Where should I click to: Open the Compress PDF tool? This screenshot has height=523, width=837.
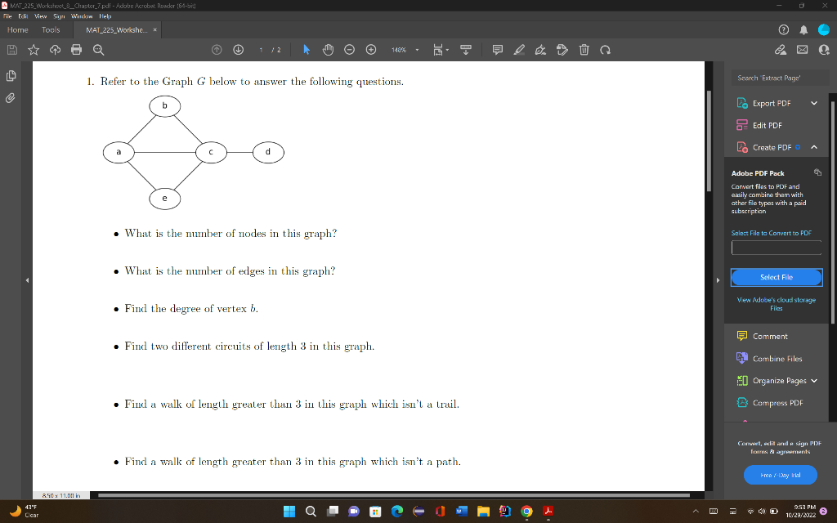(x=778, y=403)
